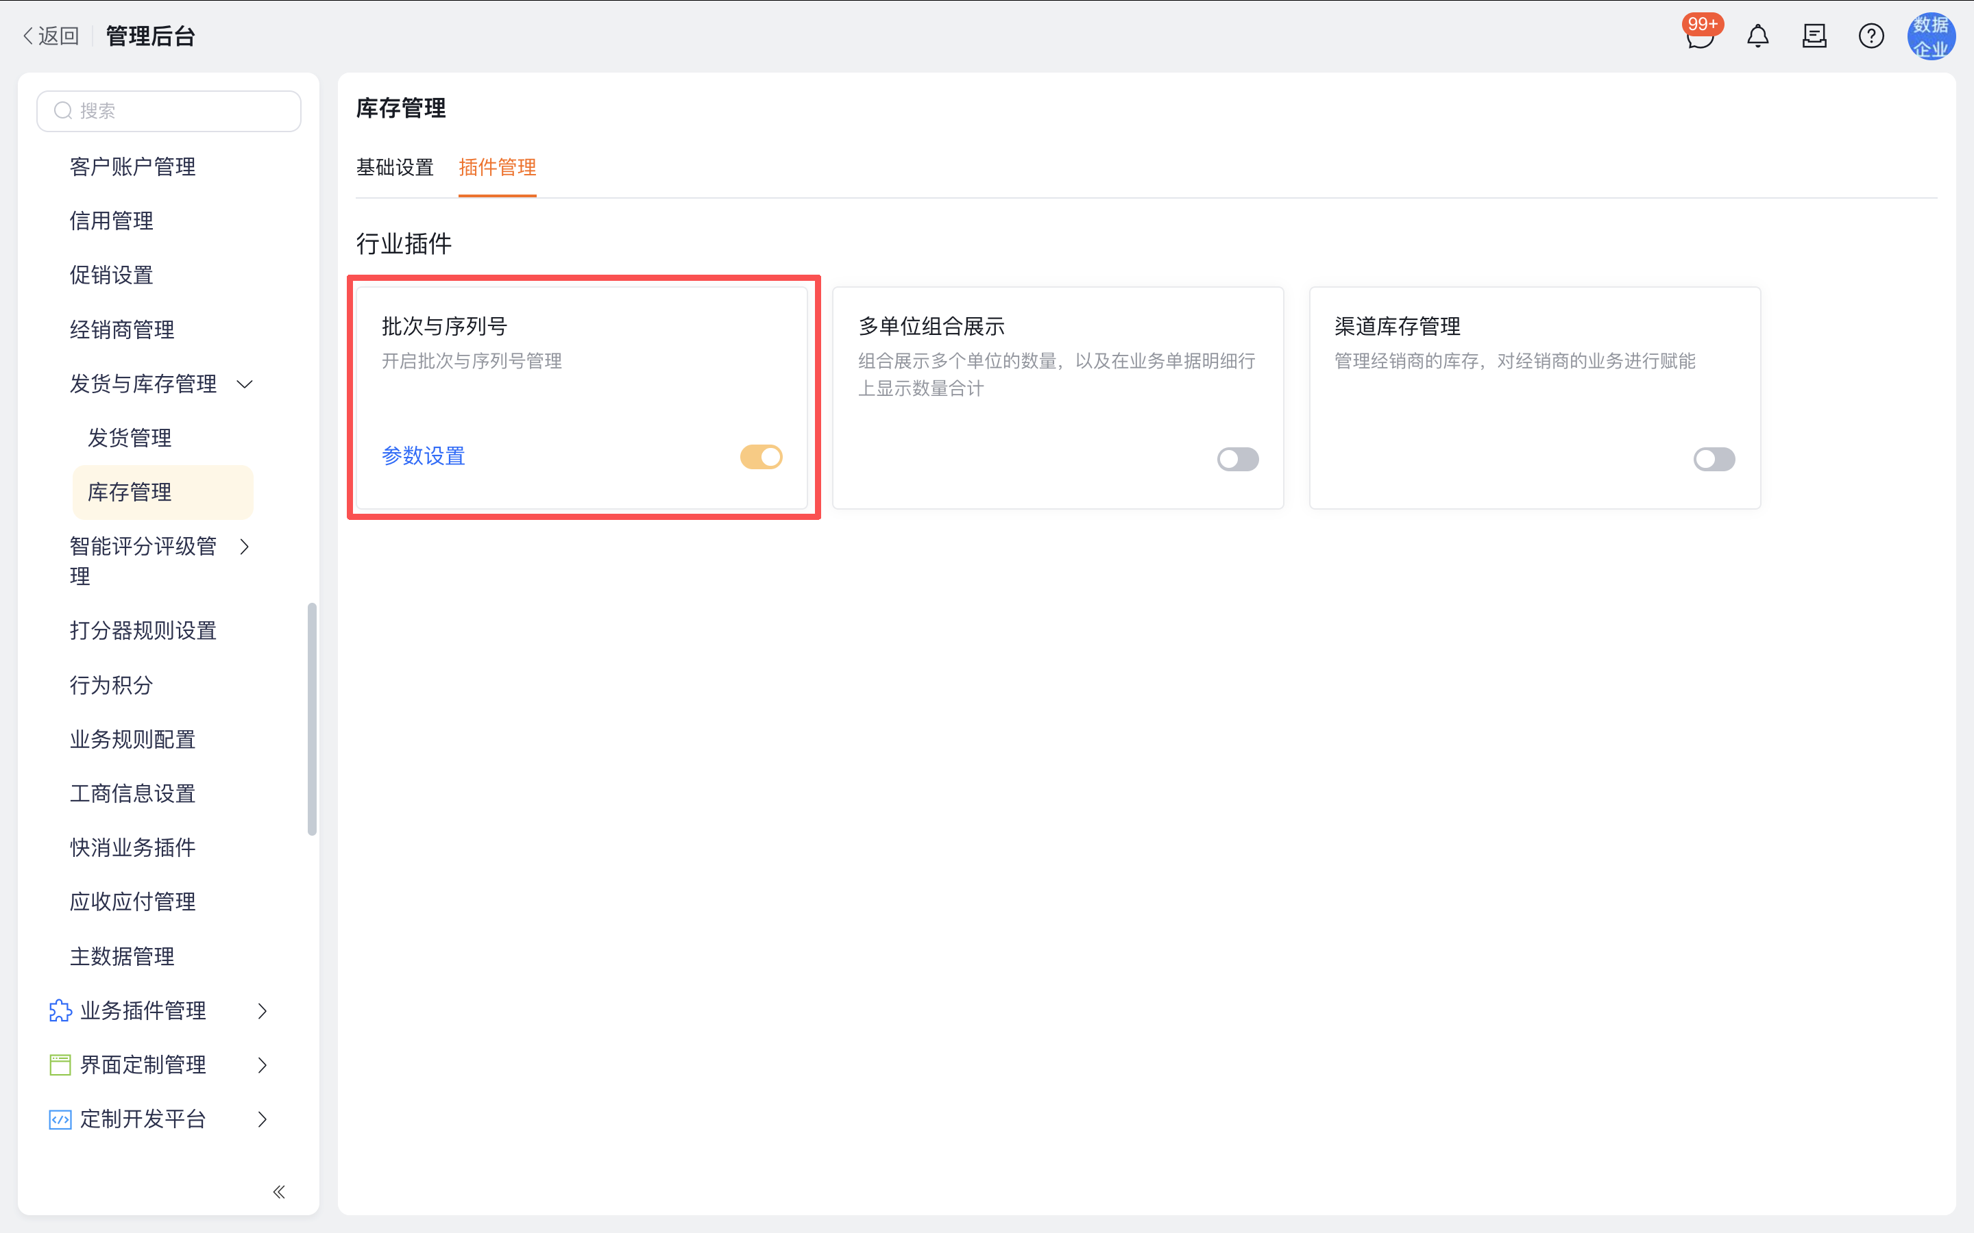The width and height of the screenshot is (1974, 1233).
Task: Go to 促销设置
Action: pyautogui.click(x=112, y=275)
